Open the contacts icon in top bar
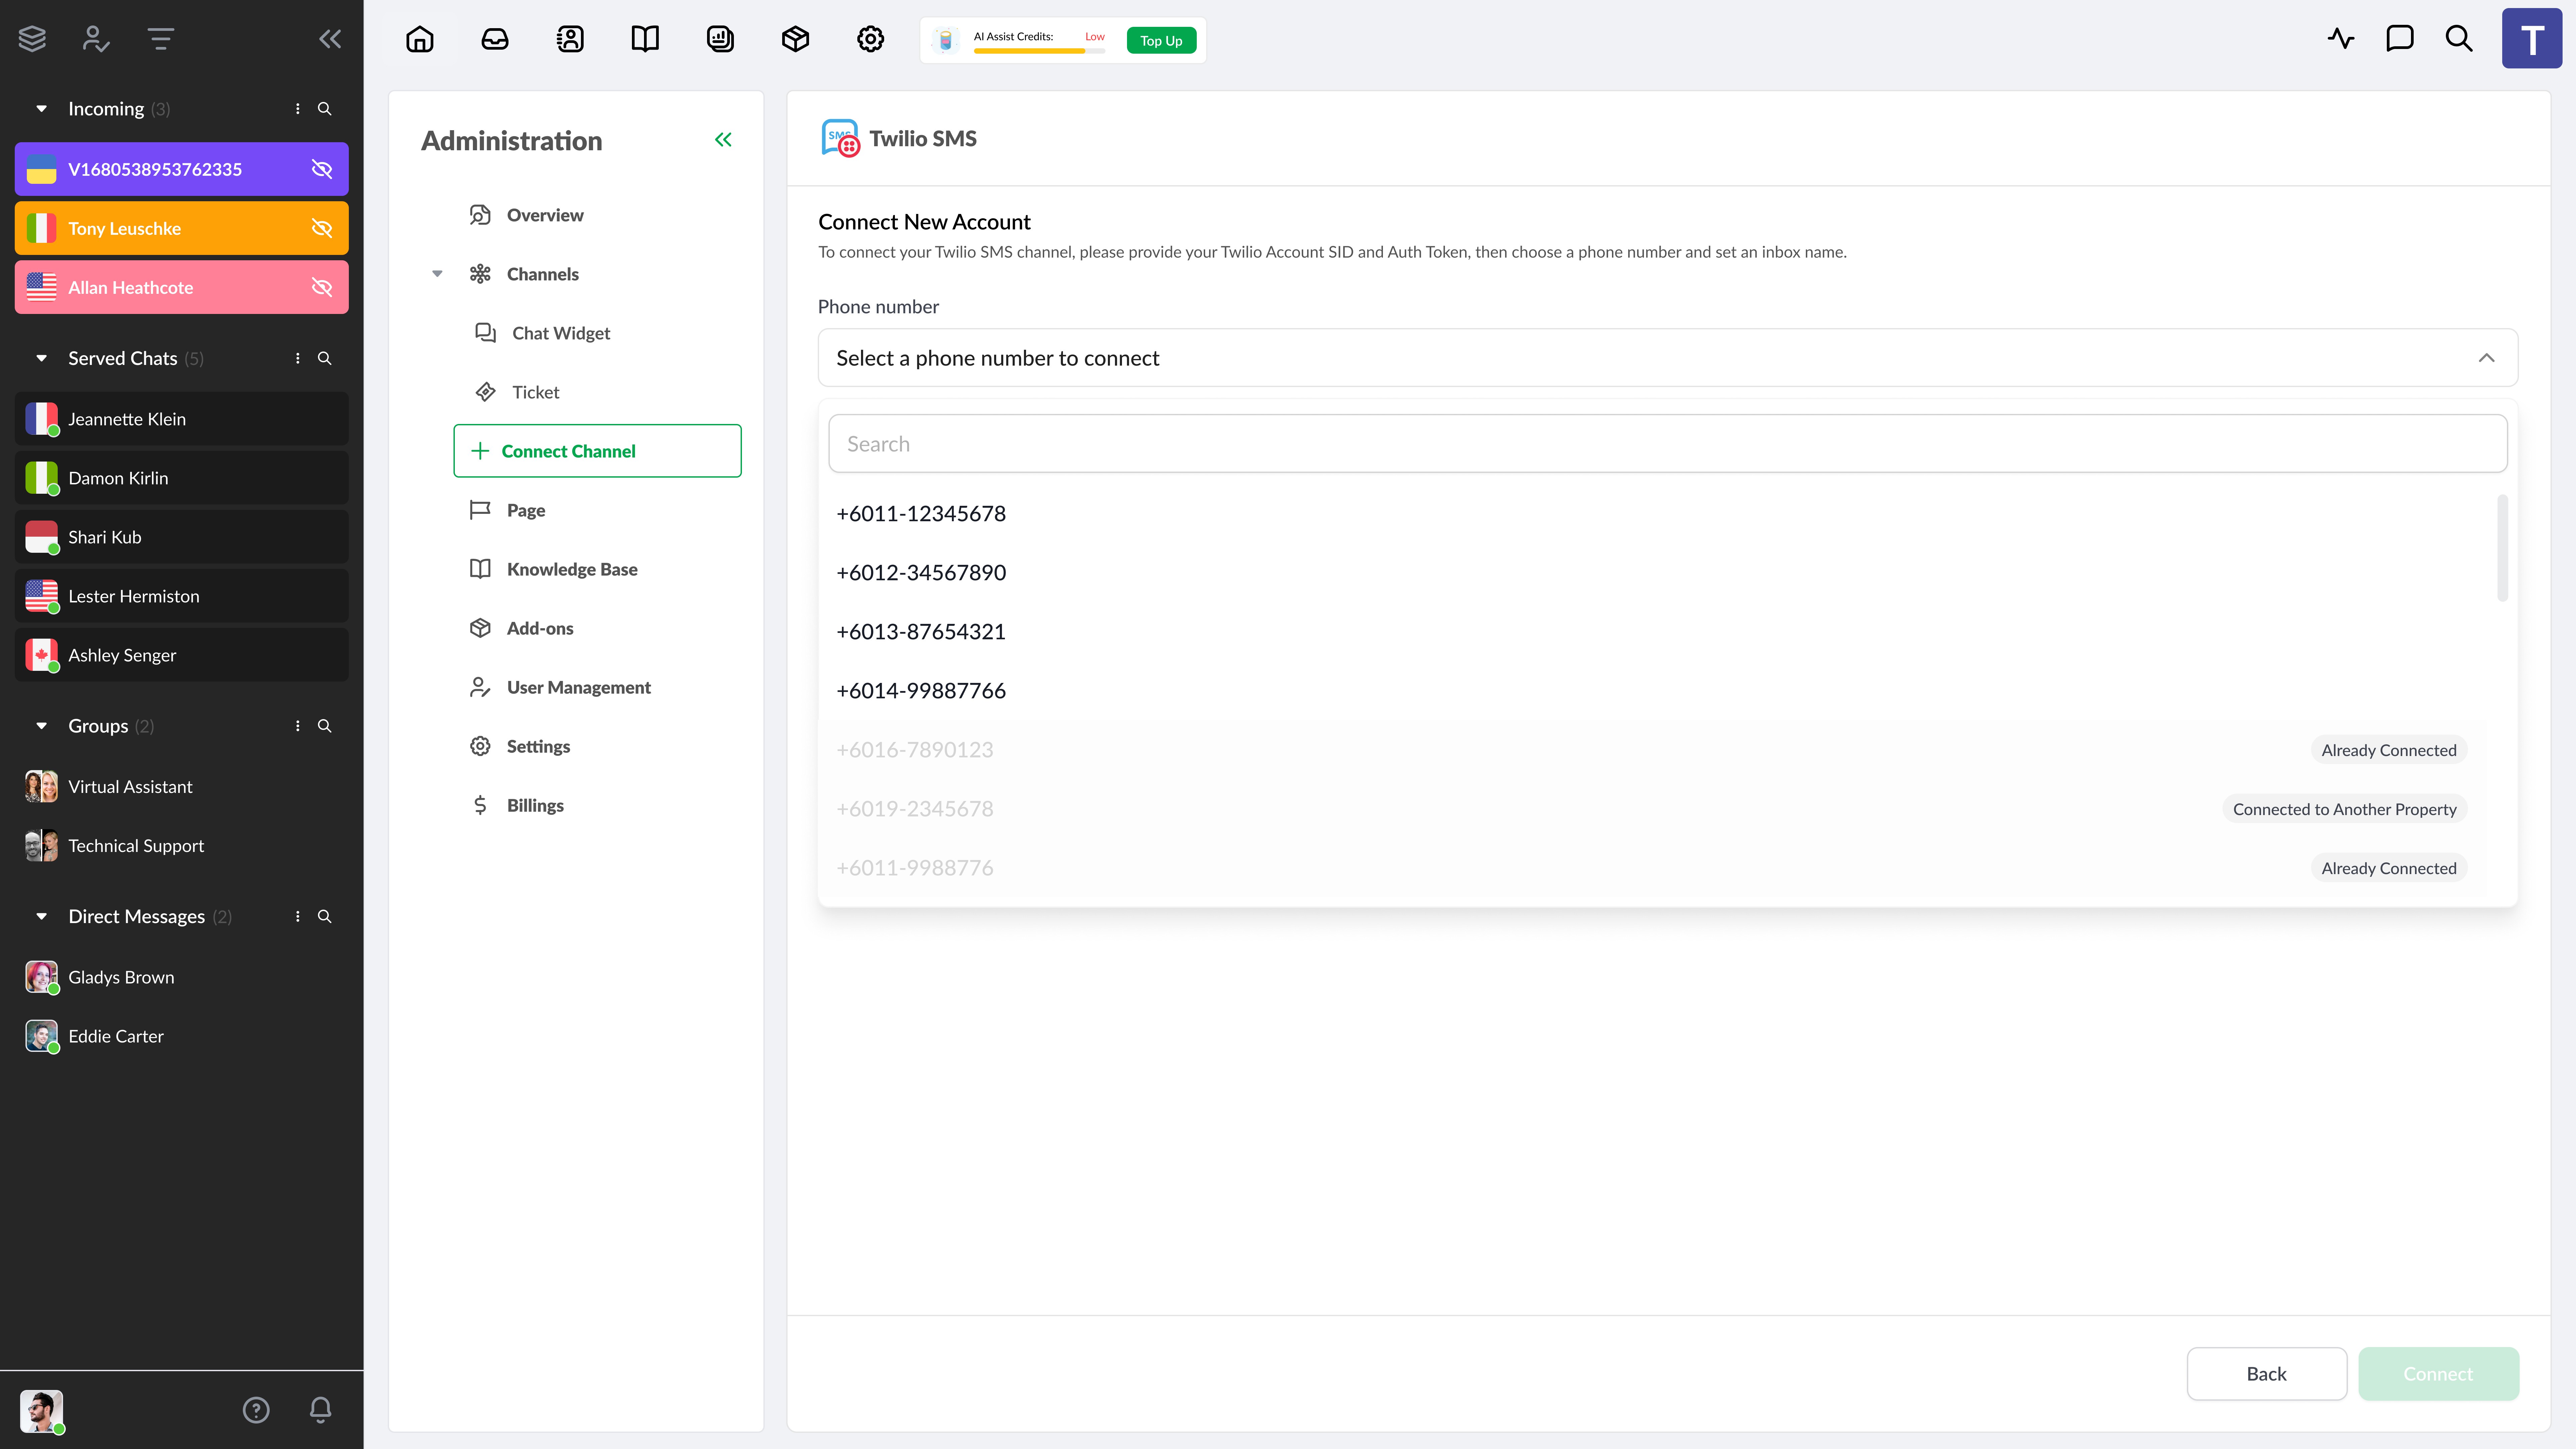 (x=570, y=39)
